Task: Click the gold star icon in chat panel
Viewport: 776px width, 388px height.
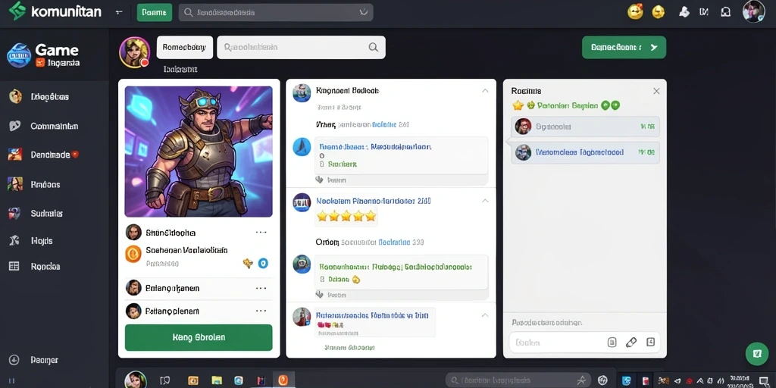Action: coord(518,105)
